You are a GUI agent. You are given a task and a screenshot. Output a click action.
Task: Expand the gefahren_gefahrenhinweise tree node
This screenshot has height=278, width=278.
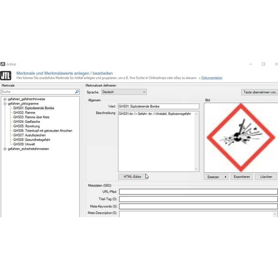pos(5,99)
